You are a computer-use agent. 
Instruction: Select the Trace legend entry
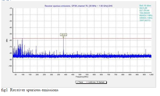tap(80, 82)
